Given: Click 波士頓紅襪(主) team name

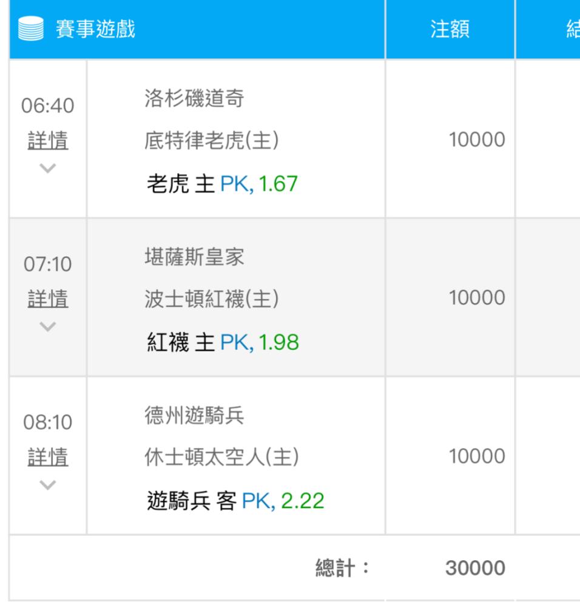Looking at the screenshot, I should point(212,299).
